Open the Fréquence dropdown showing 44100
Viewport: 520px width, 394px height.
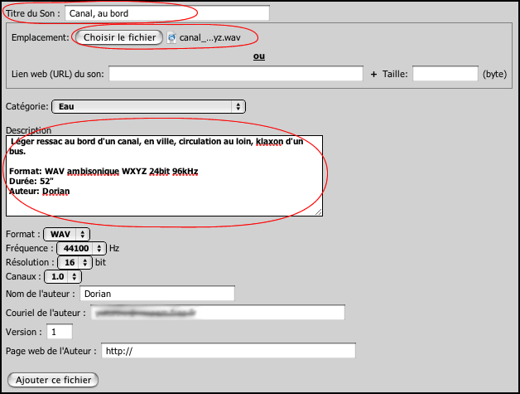(x=80, y=248)
